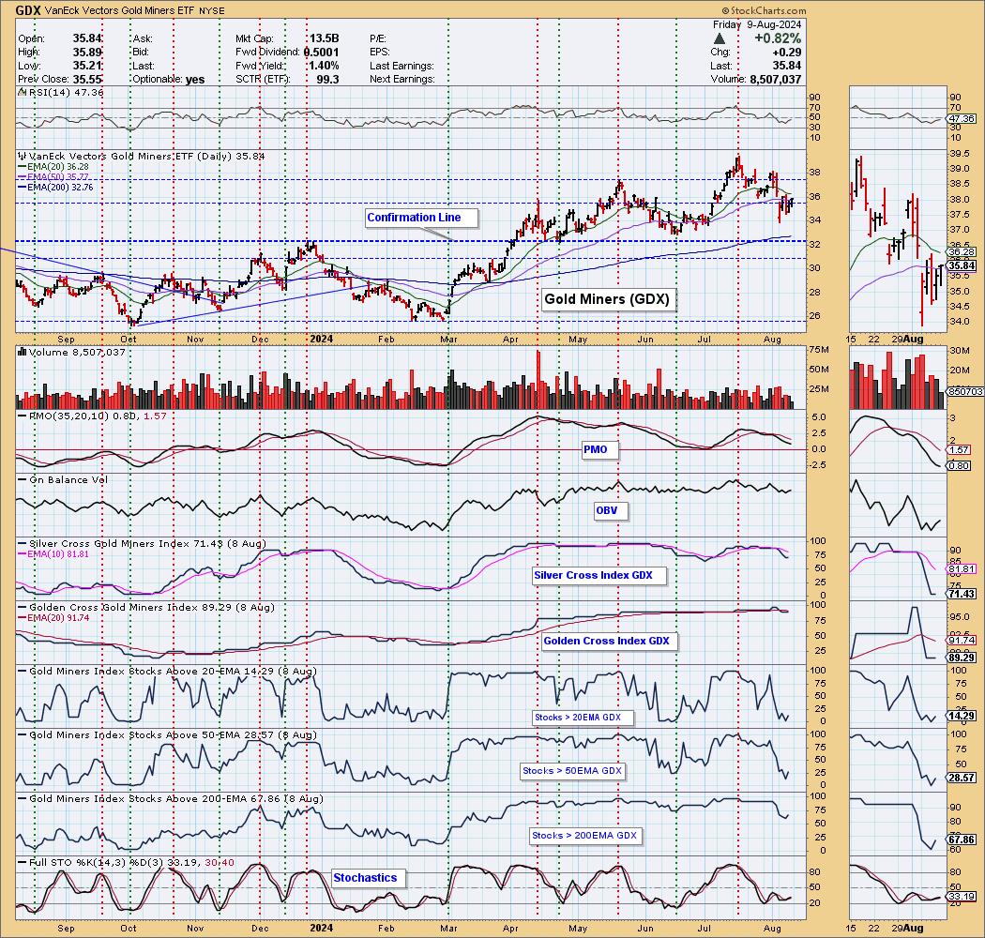
Task: Click the 89.29 Golden Cross value tag
Action: (962, 658)
